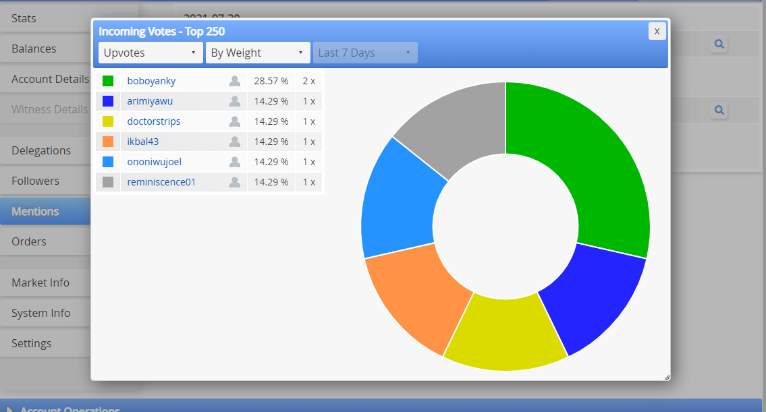Grab the dialog resize grip corner

pyautogui.click(x=667, y=377)
